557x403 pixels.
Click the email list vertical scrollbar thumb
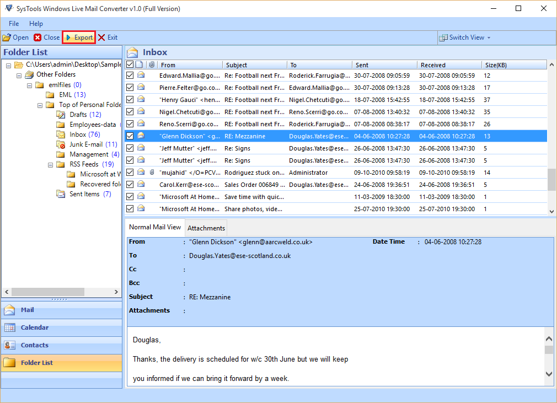coord(551,180)
